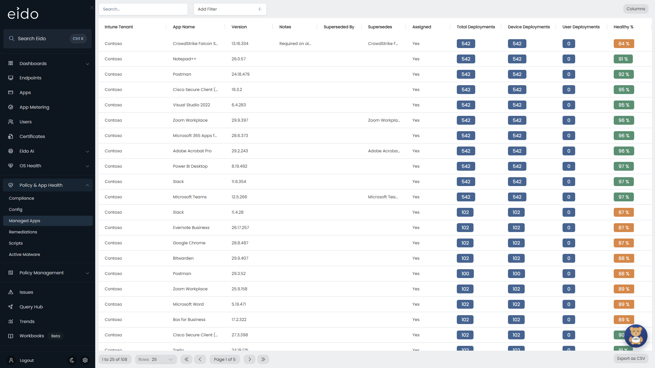The height and width of the screenshot is (368, 655).
Task: Click the 91 % health badge for Notepad++
Action: coord(623,59)
